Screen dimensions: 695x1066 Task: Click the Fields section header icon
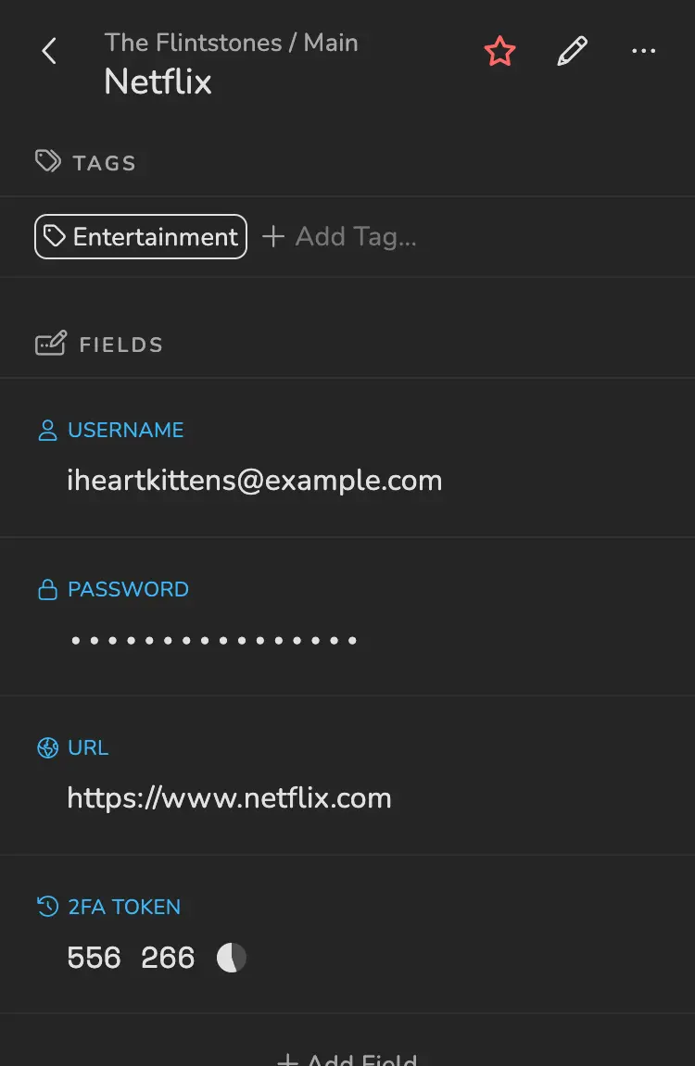[x=50, y=345]
